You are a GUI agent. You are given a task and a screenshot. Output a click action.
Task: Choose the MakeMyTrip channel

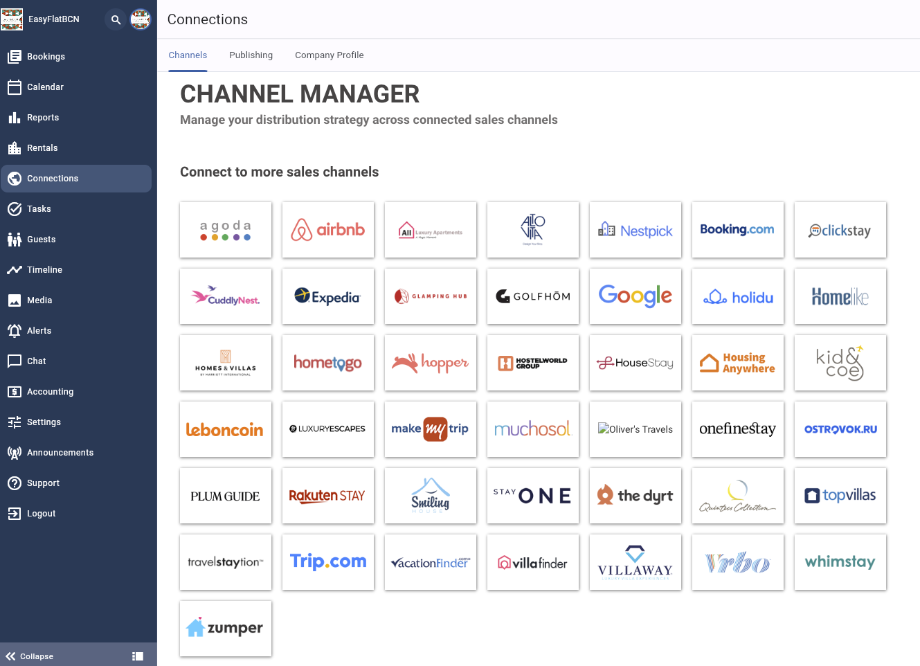[431, 429]
